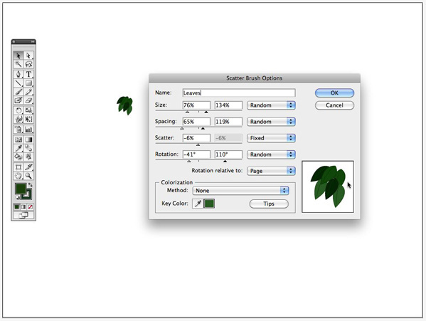Click the green Key Color swatch
This screenshot has height=321, width=426.
209,204
